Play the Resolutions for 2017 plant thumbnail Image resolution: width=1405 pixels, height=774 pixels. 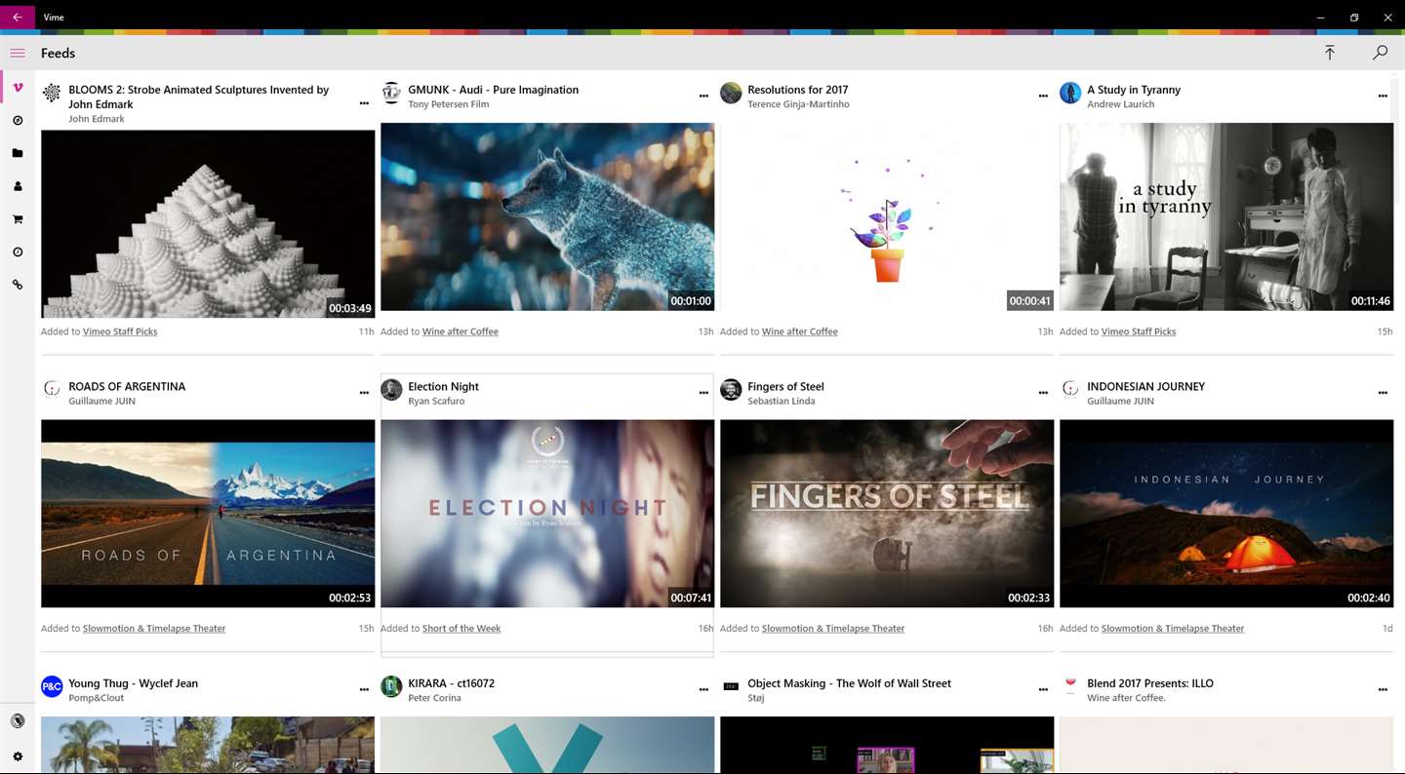click(x=887, y=216)
